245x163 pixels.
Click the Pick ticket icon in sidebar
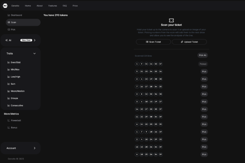[9, 29]
